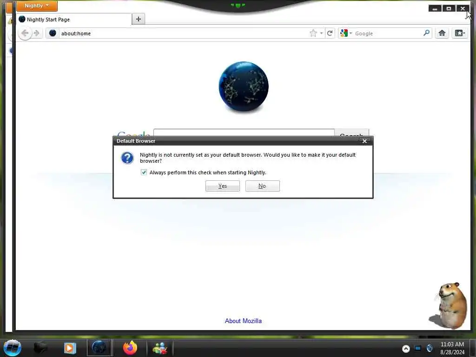Screen dimensions: 476x357
Task: Click into the Google toolbar search box
Action: pyautogui.click(x=388, y=33)
